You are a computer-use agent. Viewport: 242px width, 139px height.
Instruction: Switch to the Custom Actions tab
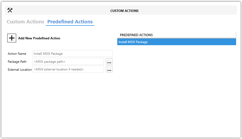click(x=25, y=22)
